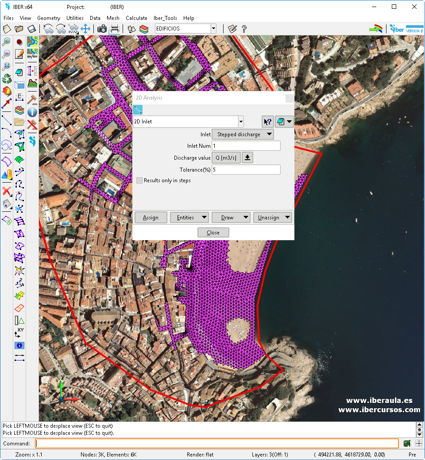The image size is (425, 460).
Task: Click the question mark help icon
Action: 244,29
